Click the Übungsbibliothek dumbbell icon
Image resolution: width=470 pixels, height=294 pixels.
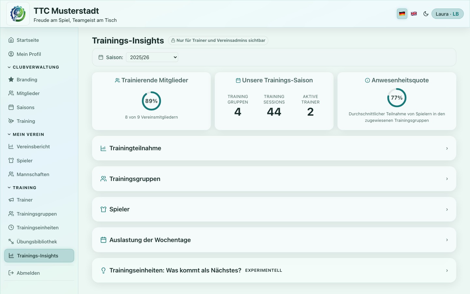click(11, 241)
